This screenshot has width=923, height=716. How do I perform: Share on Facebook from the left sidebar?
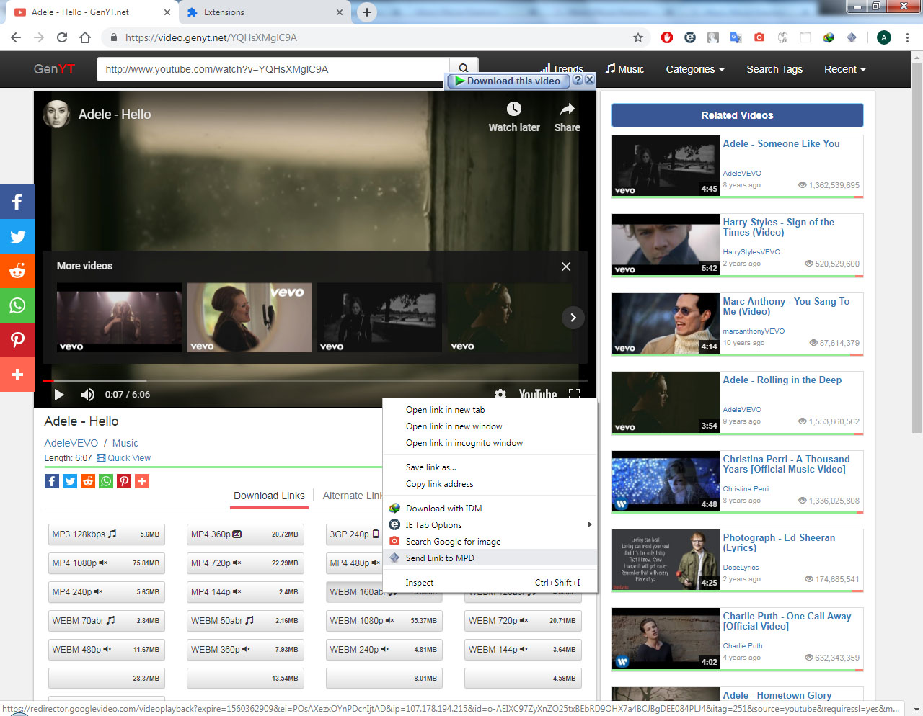(17, 202)
